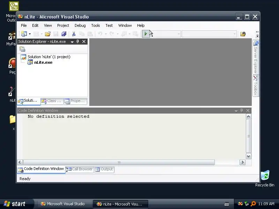This screenshot has height=209, width=279.
Task: Close the Solution Explorer panel
Action: (x=84, y=41)
